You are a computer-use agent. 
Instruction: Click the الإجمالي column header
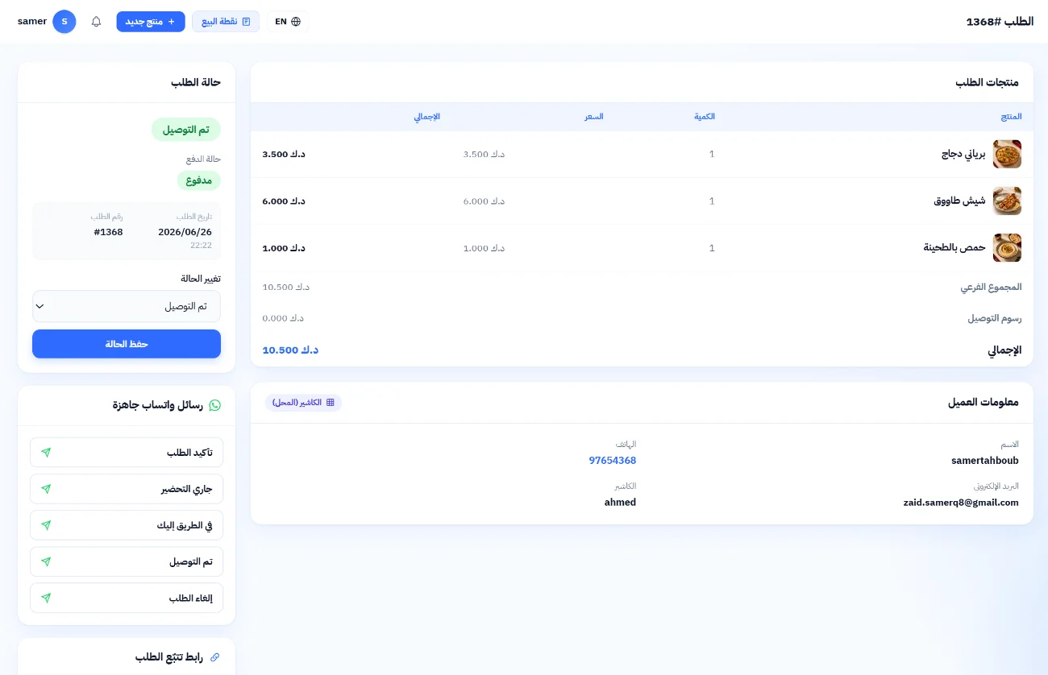(x=427, y=117)
